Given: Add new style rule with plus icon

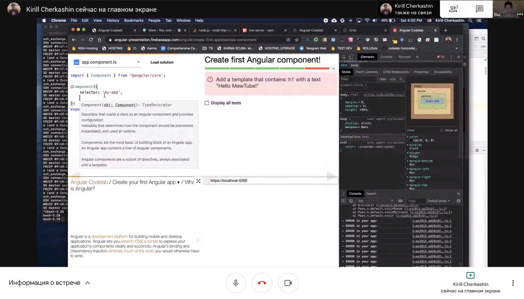Looking at the screenshot, I should 401,79.
